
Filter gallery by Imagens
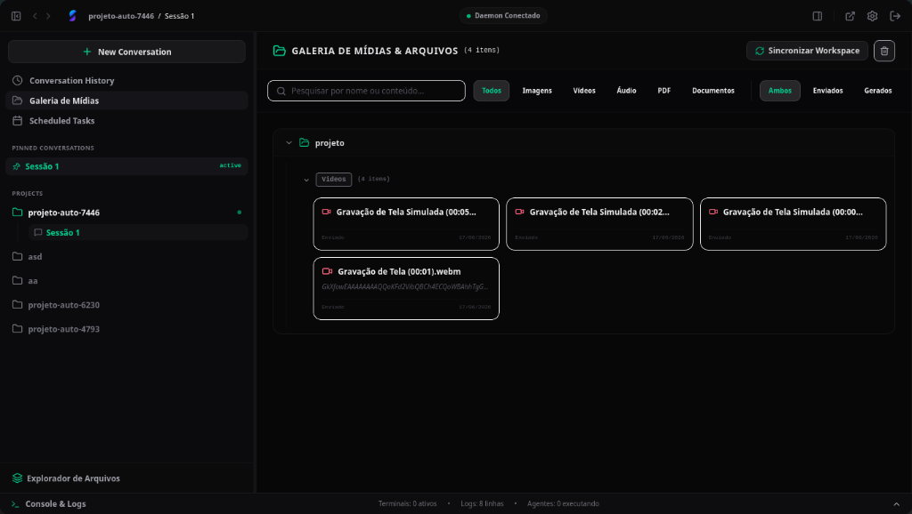click(x=537, y=91)
